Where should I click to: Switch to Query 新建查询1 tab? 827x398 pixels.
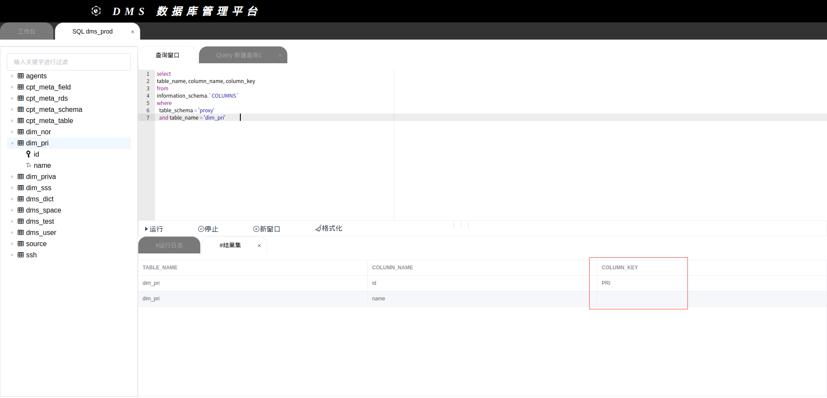pyautogui.click(x=243, y=55)
